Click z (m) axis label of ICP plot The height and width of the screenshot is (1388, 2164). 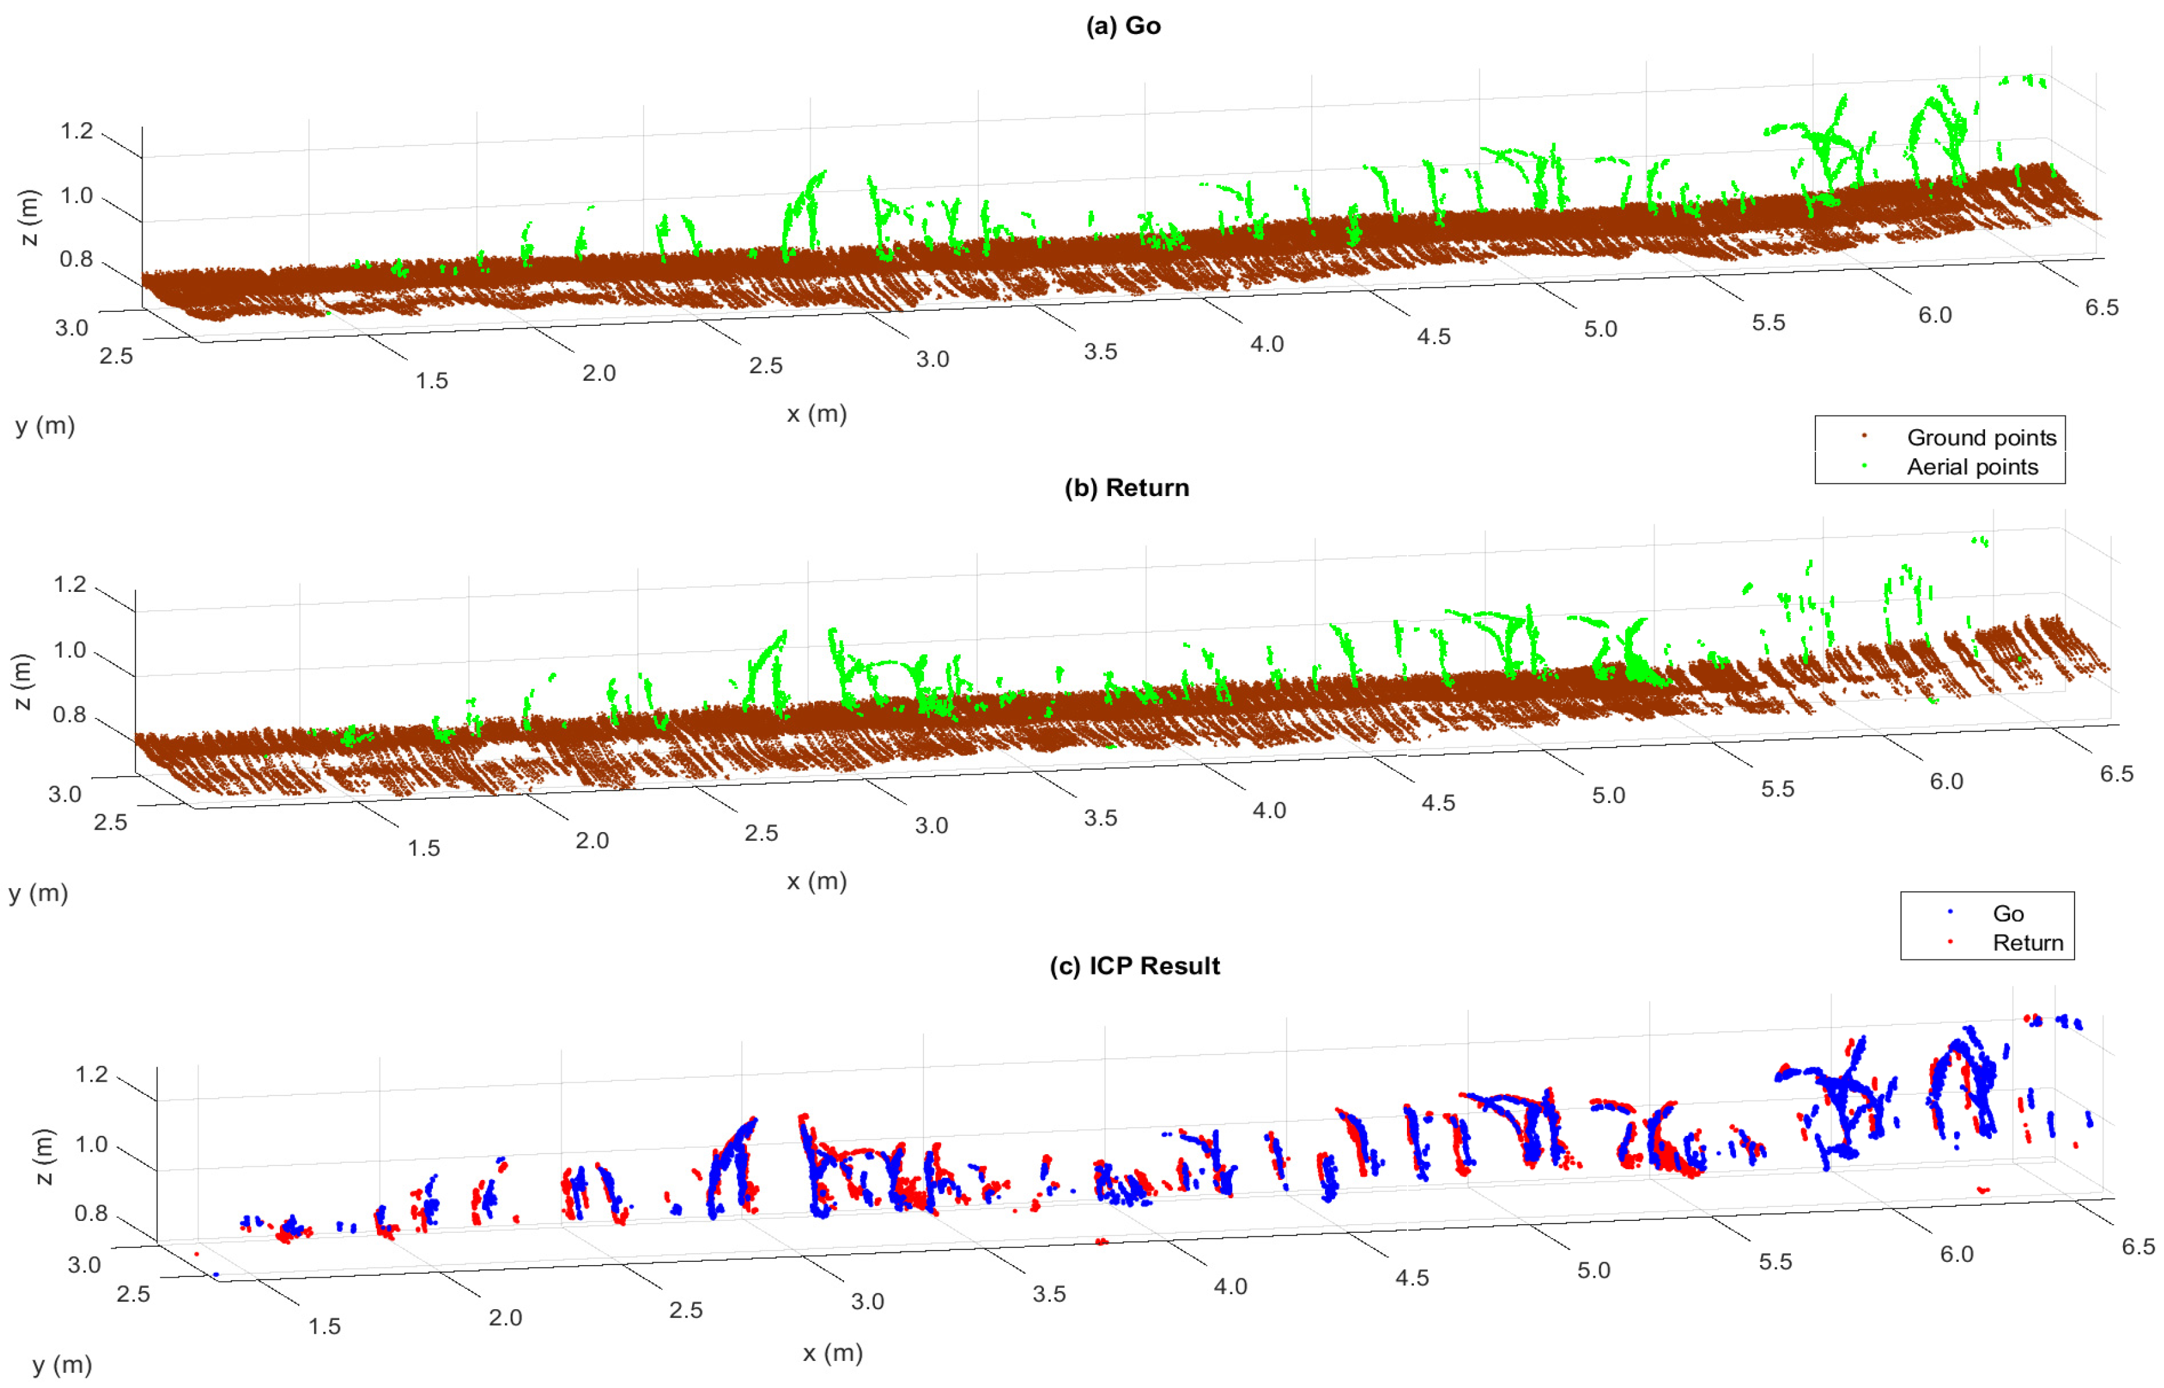[43, 1157]
